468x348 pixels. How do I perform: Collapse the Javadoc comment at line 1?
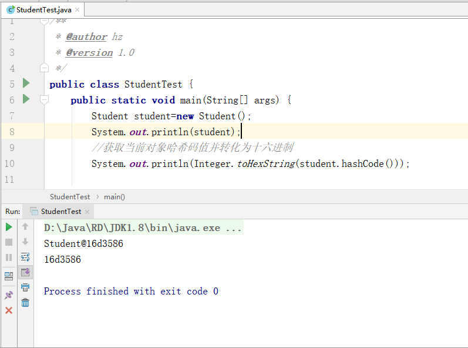click(x=44, y=22)
